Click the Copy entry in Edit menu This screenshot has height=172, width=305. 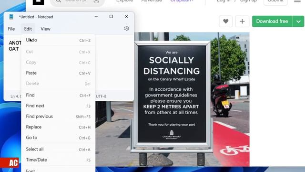tap(58, 63)
